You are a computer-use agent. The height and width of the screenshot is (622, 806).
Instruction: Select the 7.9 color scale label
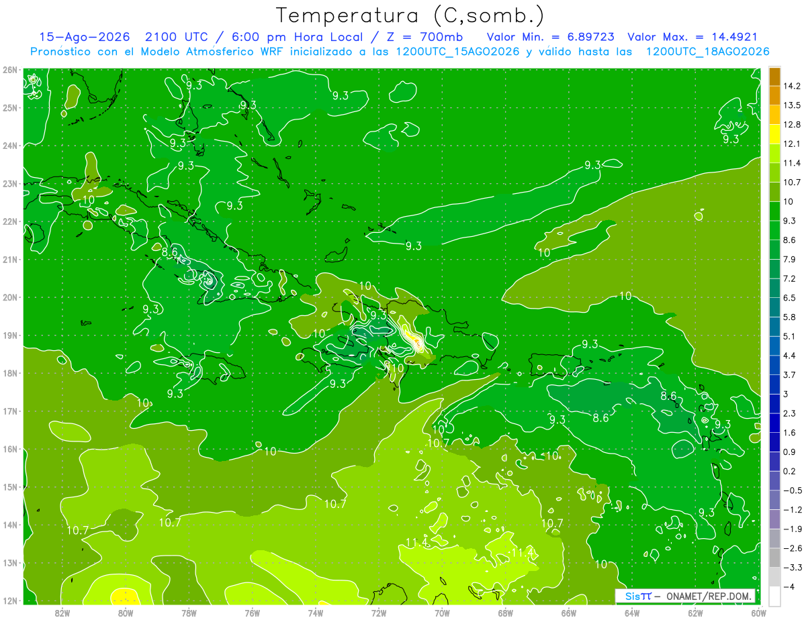pos(789,259)
